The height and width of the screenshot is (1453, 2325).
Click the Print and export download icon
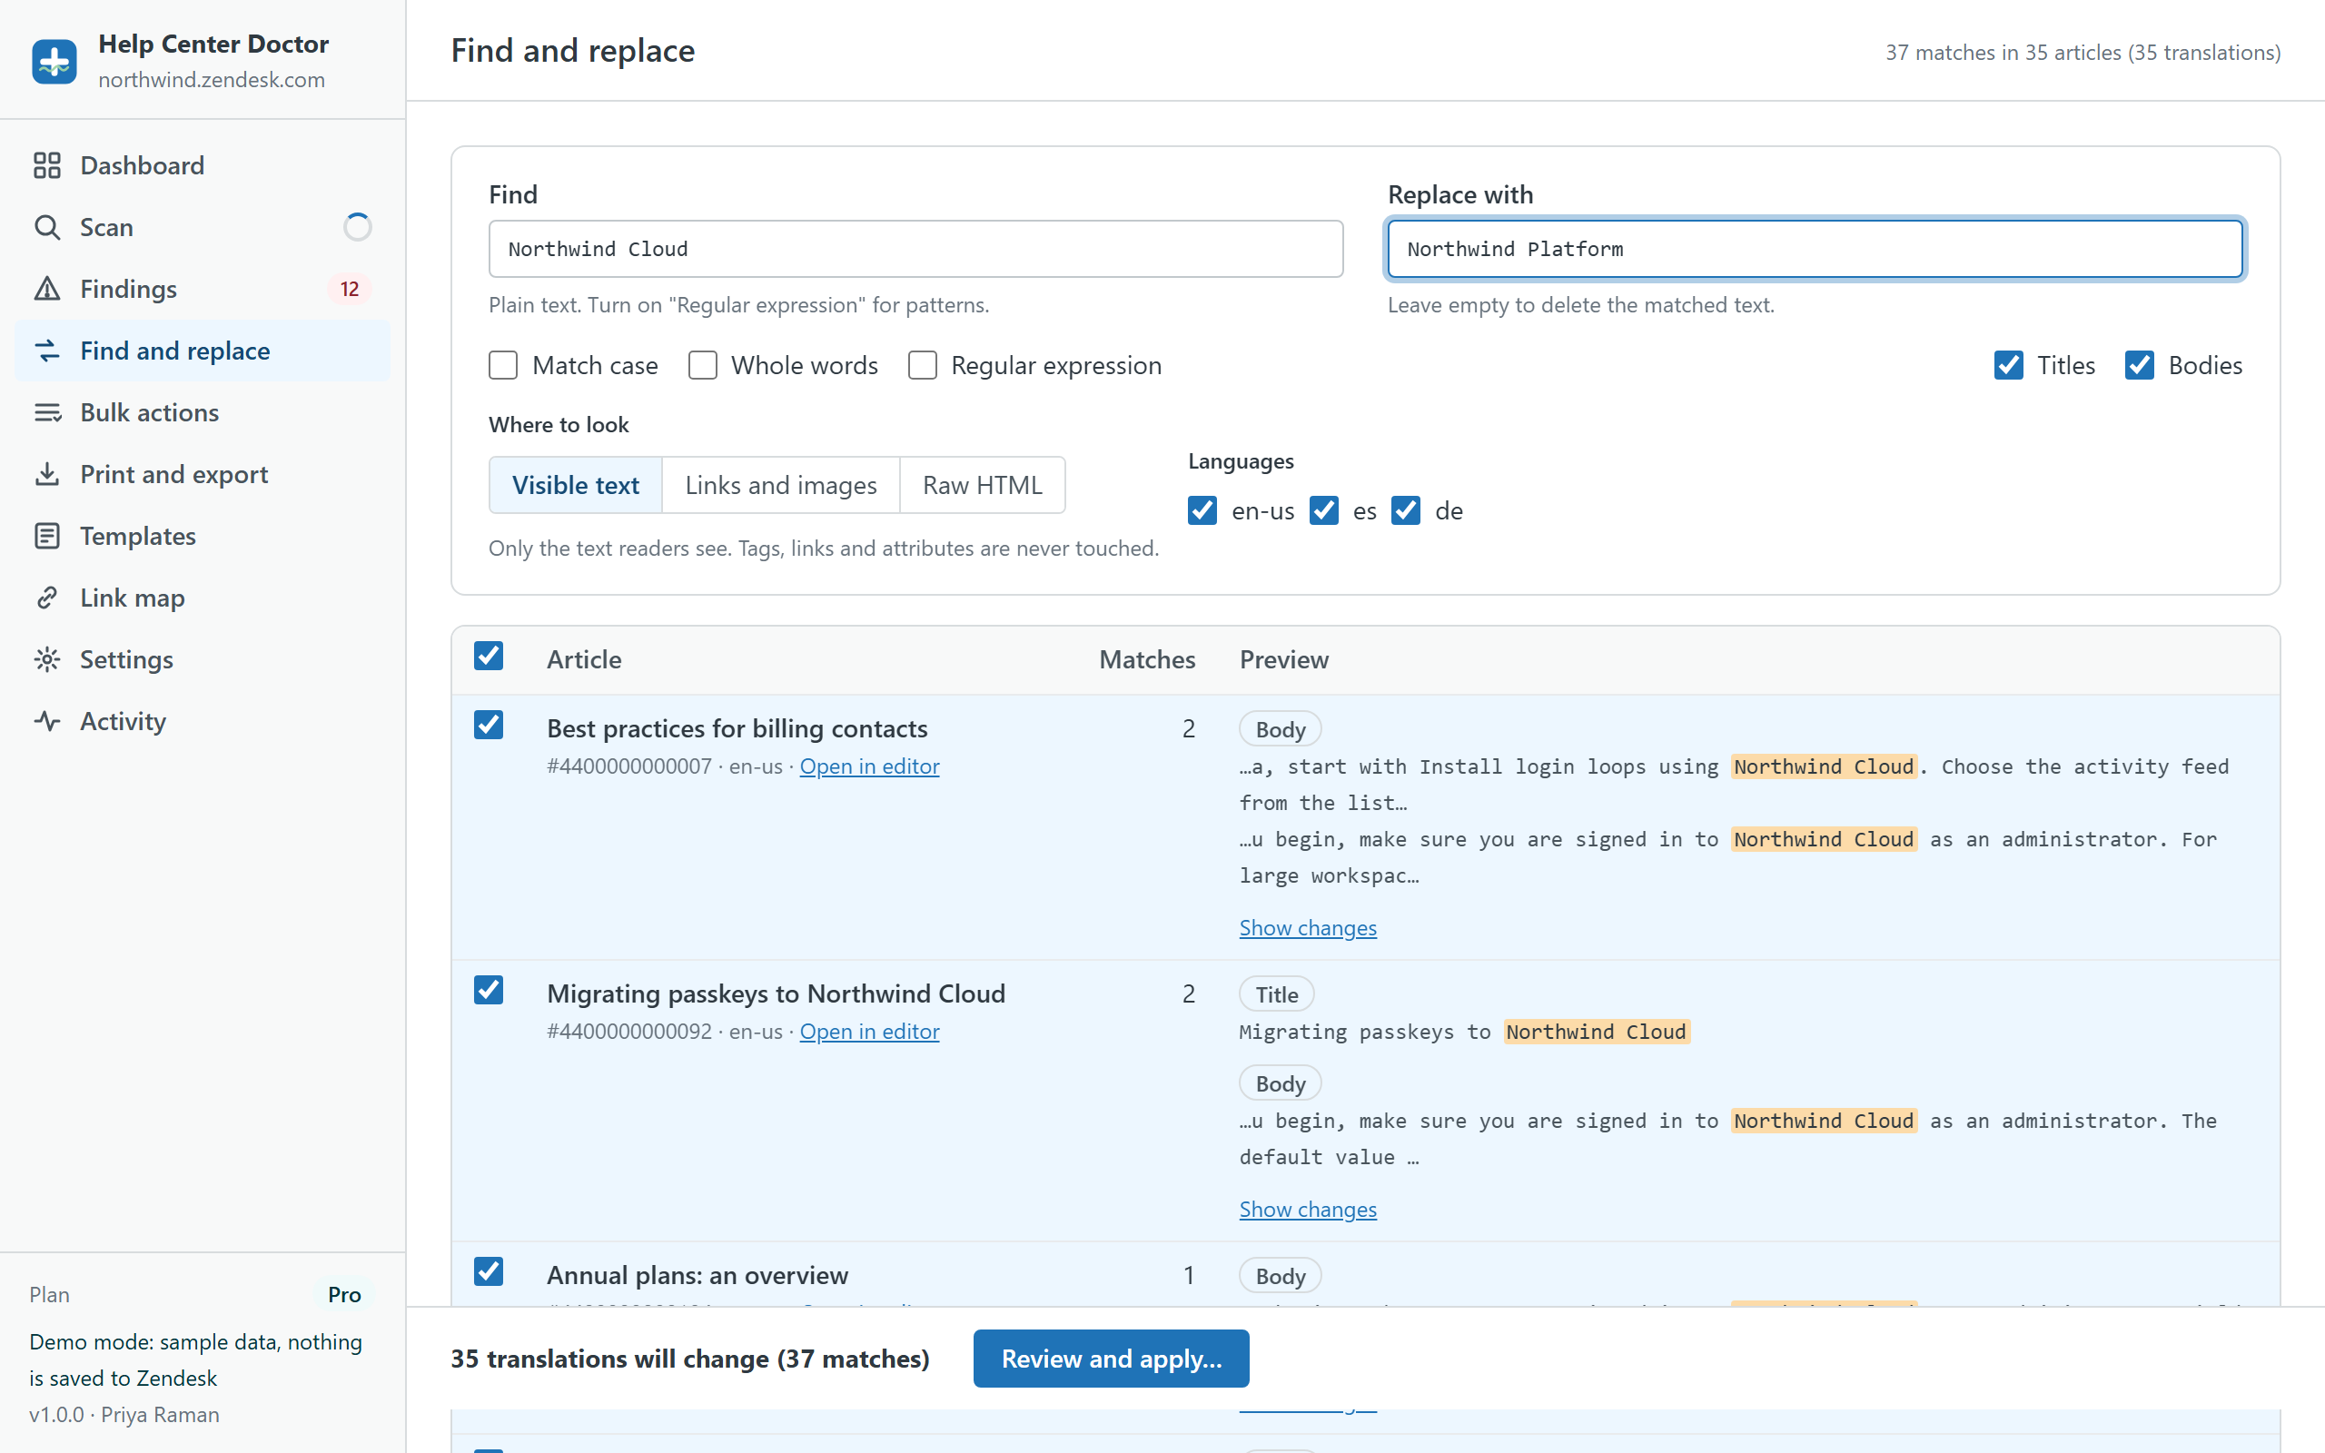tap(47, 474)
